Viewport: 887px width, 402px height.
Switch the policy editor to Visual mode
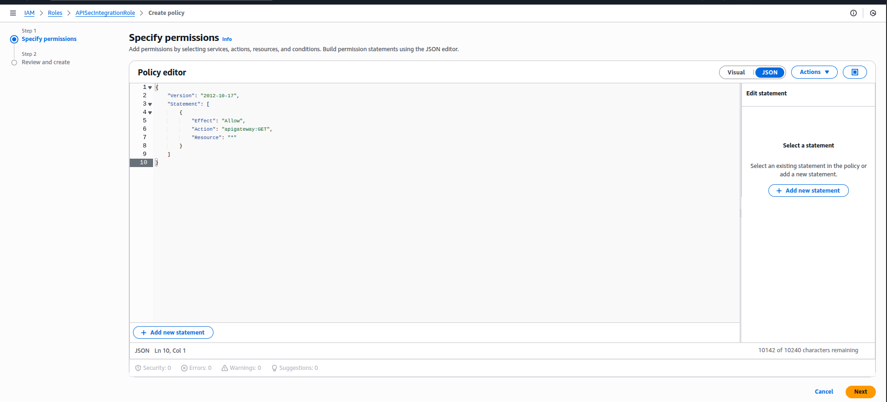(x=736, y=72)
